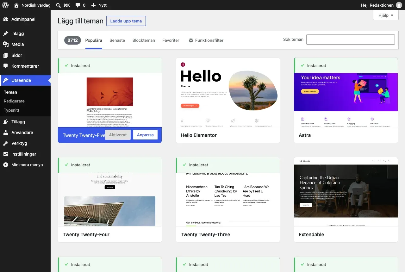Open Adminpanel dashboard icon

[6, 19]
